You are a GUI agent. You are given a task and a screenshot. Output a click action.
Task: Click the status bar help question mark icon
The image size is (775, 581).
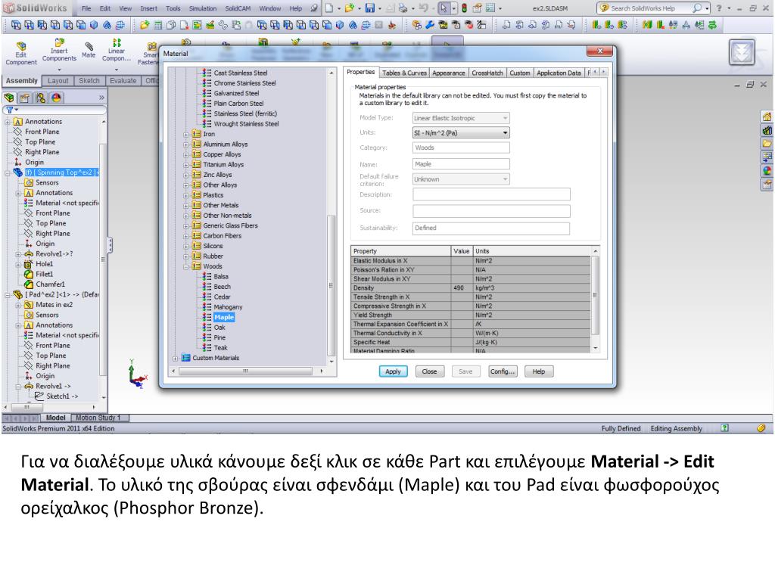[724, 428]
